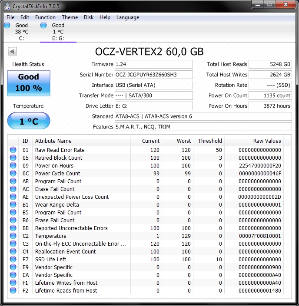The height and width of the screenshot is (306, 299).
Task: Open the Theme menu
Action: point(70,17)
